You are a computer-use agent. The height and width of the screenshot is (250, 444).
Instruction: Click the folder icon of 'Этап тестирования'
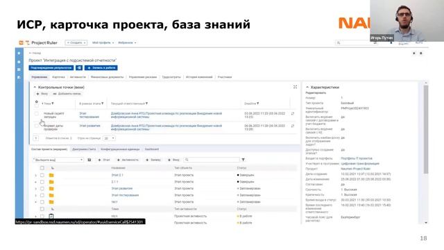click(51, 195)
